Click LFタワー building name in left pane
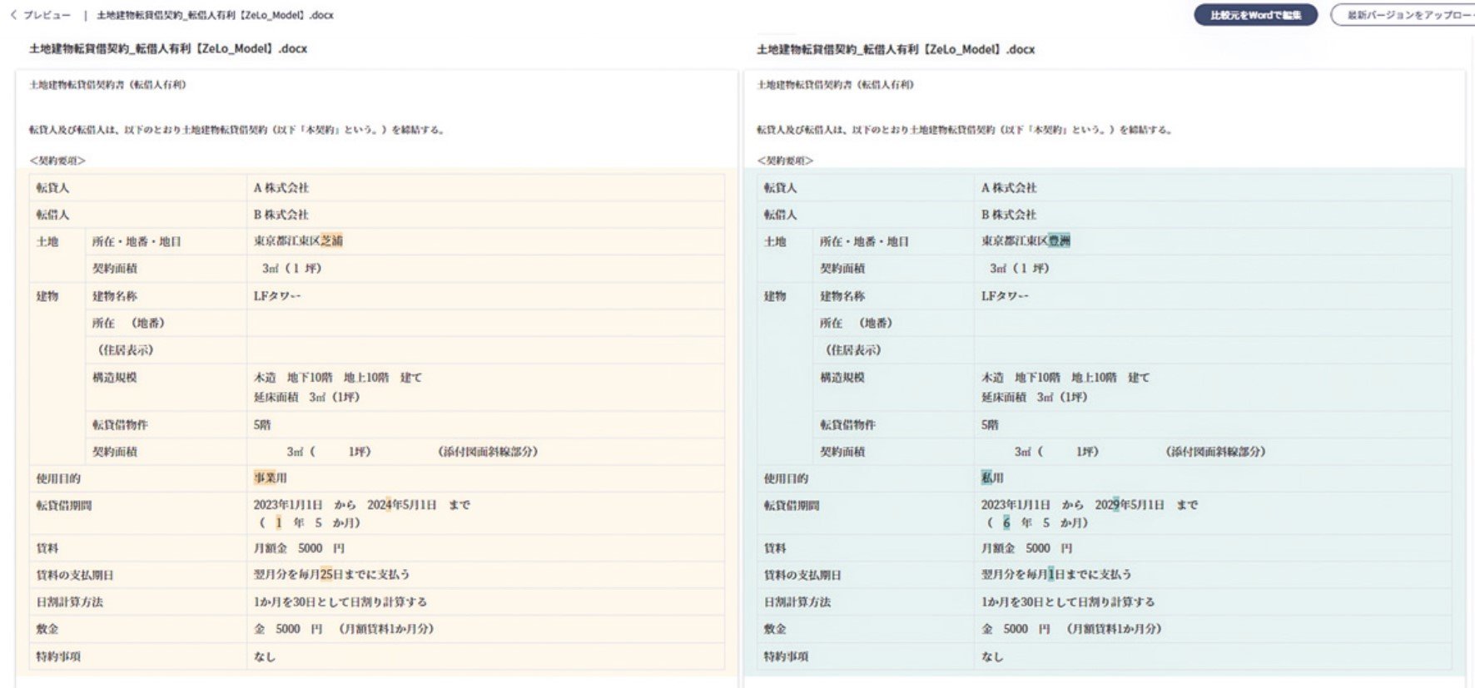 coord(277,296)
